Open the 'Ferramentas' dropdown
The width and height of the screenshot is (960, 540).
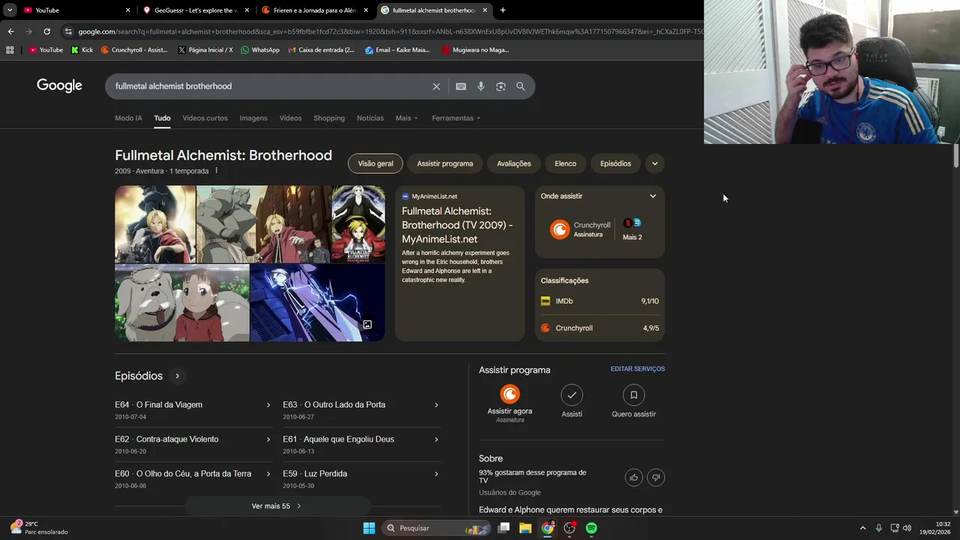[456, 118]
